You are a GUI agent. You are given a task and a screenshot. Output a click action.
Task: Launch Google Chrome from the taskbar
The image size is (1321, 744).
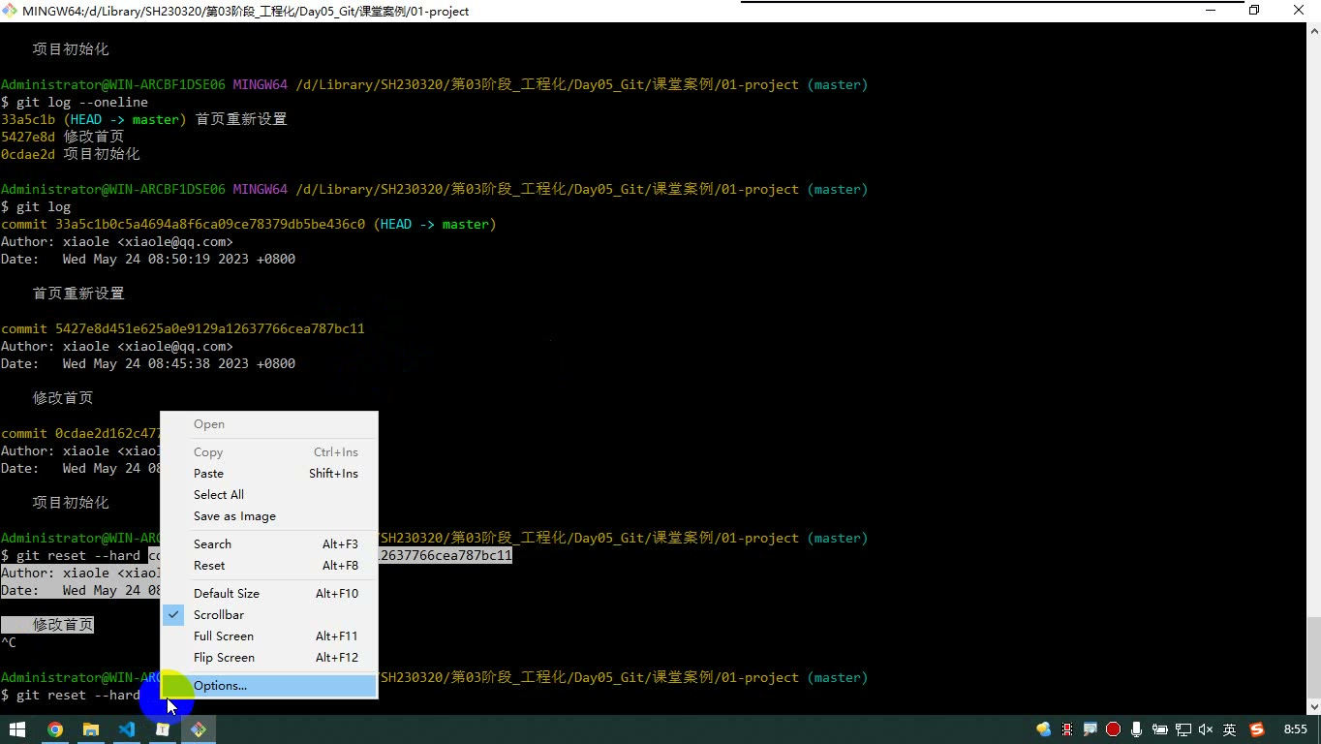(x=55, y=729)
